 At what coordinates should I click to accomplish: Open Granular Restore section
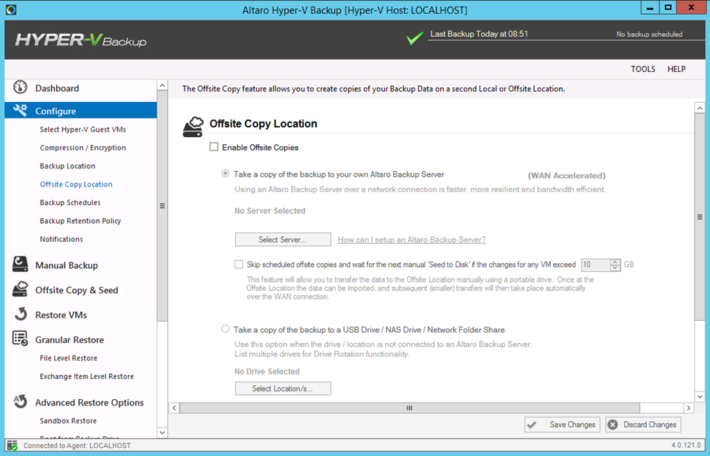(70, 340)
